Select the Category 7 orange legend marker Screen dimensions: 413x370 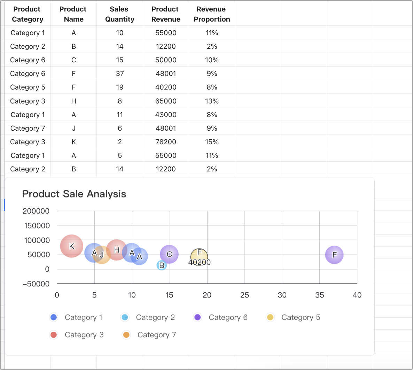coord(126,335)
